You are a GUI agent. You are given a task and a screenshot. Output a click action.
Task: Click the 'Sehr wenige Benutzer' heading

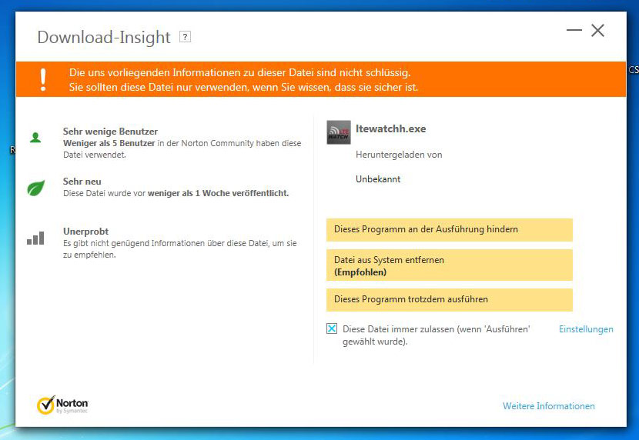pos(110,132)
